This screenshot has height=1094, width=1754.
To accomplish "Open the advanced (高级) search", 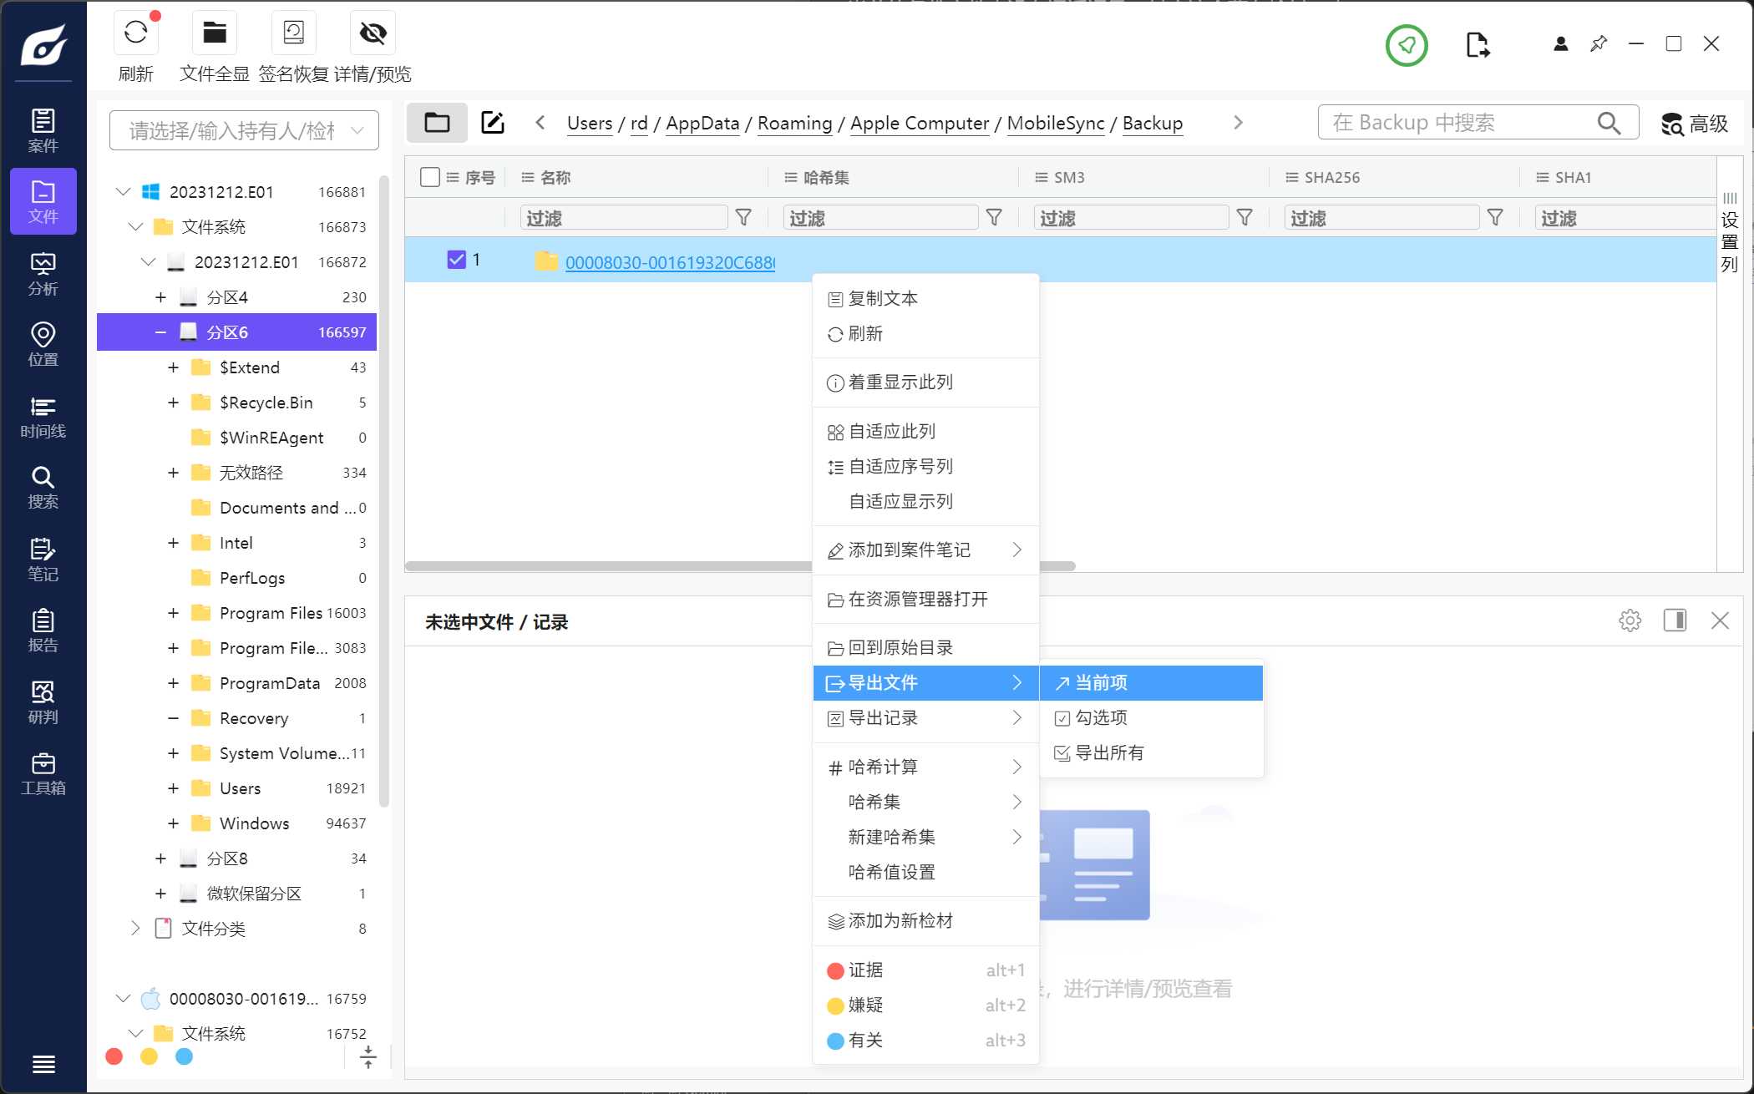I will [x=1695, y=124].
